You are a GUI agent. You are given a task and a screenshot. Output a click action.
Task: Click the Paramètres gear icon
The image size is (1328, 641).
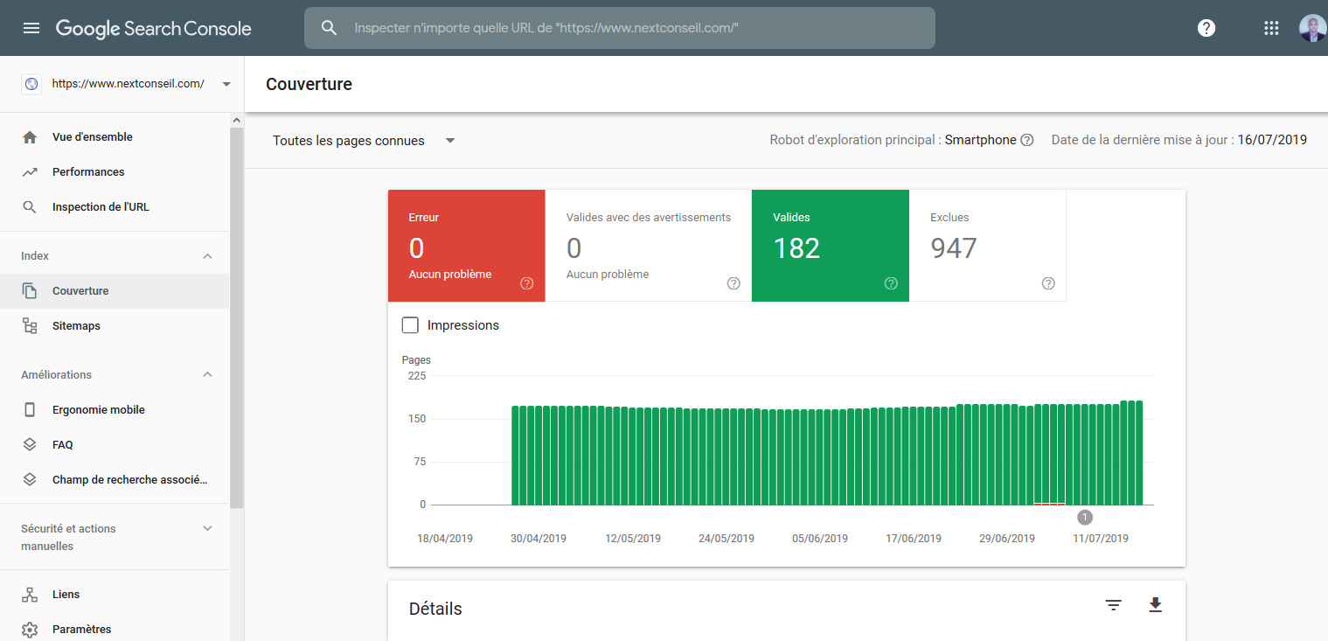[30, 630]
